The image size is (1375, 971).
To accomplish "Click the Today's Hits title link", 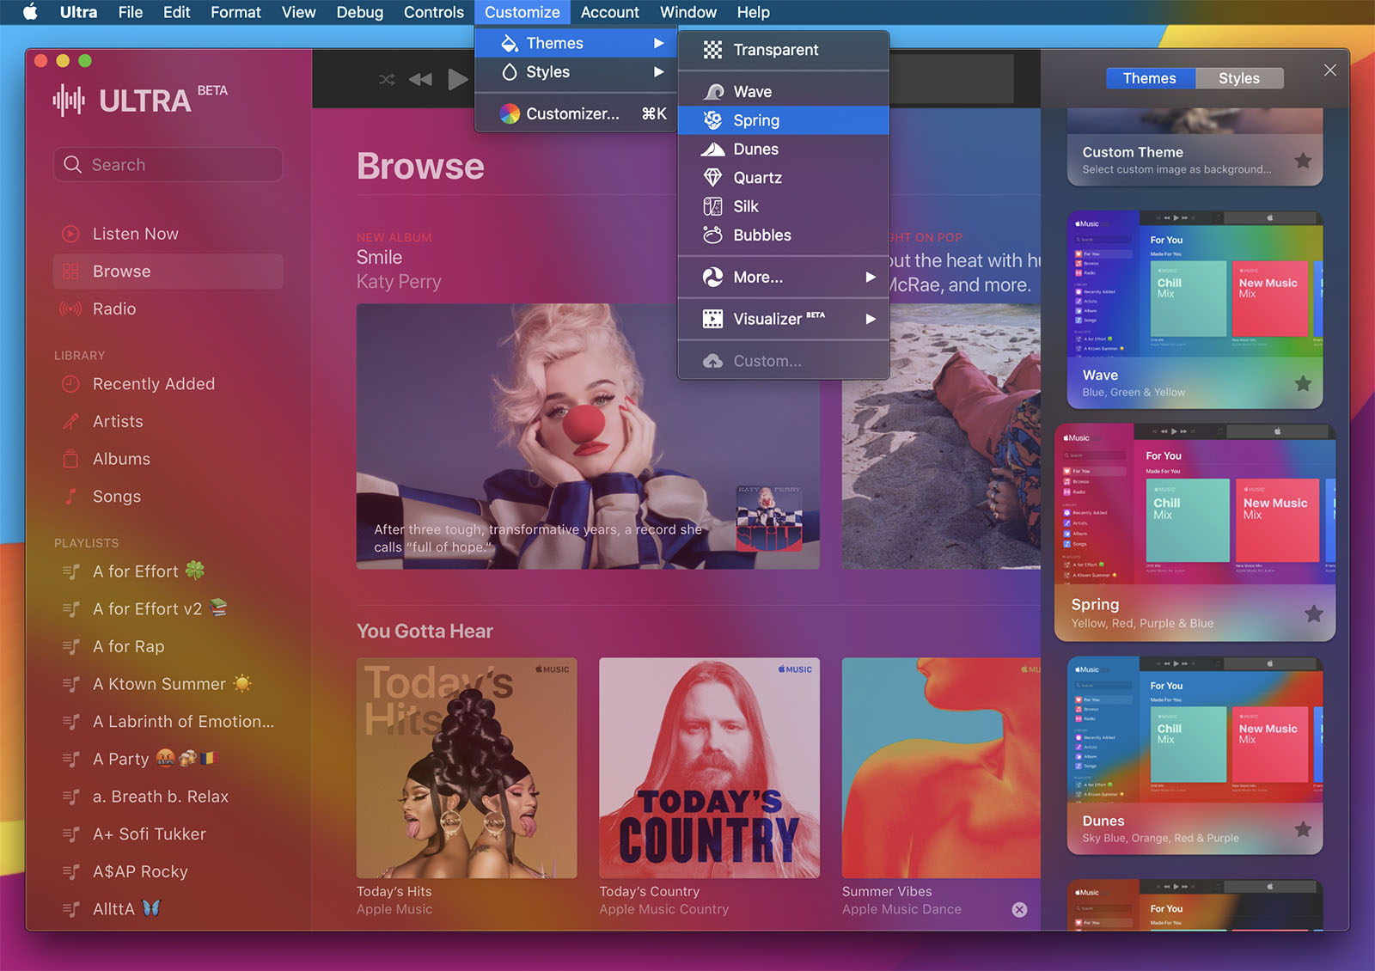I will pyautogui.click(x=394, y=892).
